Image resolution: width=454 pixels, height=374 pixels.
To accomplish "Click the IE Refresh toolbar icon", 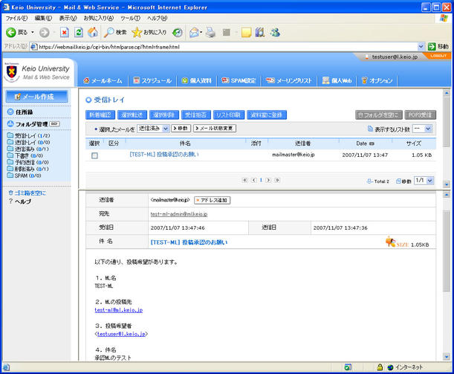I will point(79,33).
